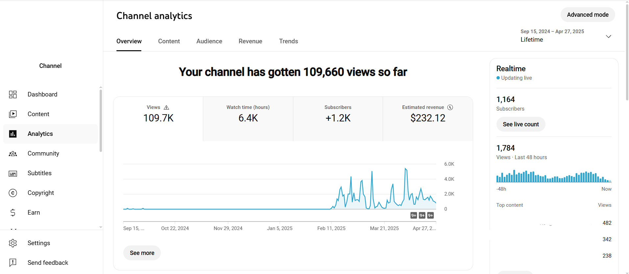The image size is (629, 274).
Task: Select the Watch time (hours) metric card
Action: (x=248, y=119)
